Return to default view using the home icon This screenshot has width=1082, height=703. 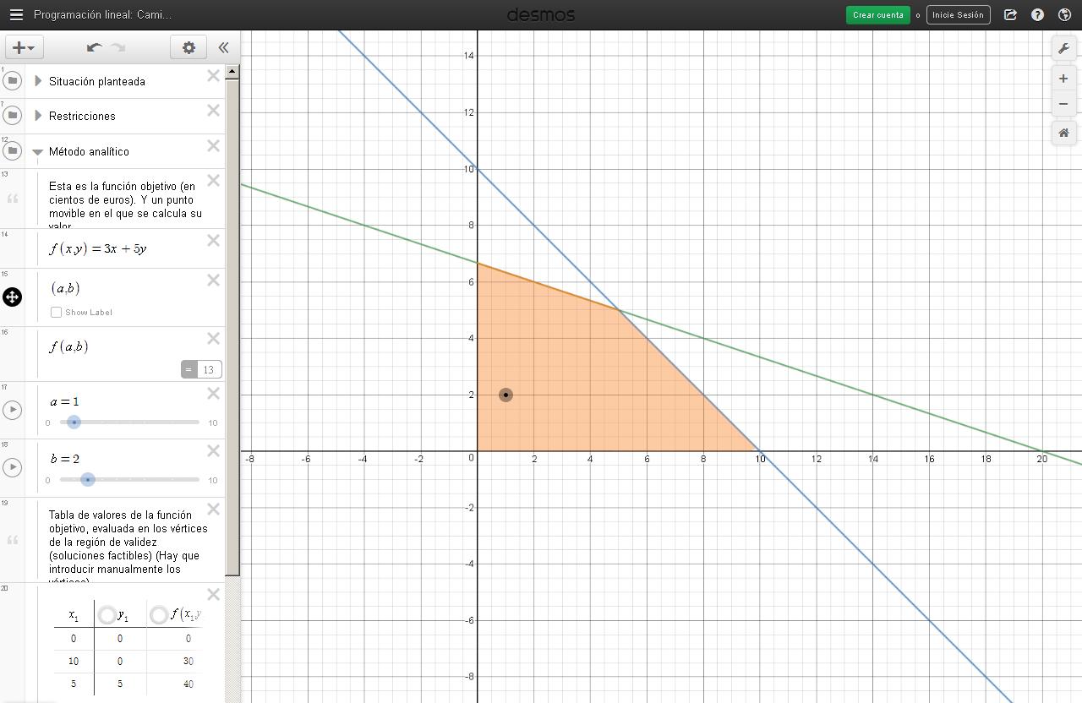[1063, 132]
